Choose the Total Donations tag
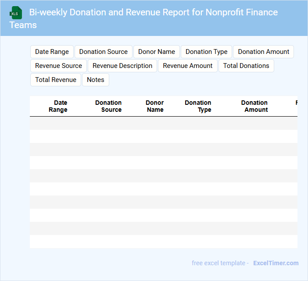 point(246,66)
